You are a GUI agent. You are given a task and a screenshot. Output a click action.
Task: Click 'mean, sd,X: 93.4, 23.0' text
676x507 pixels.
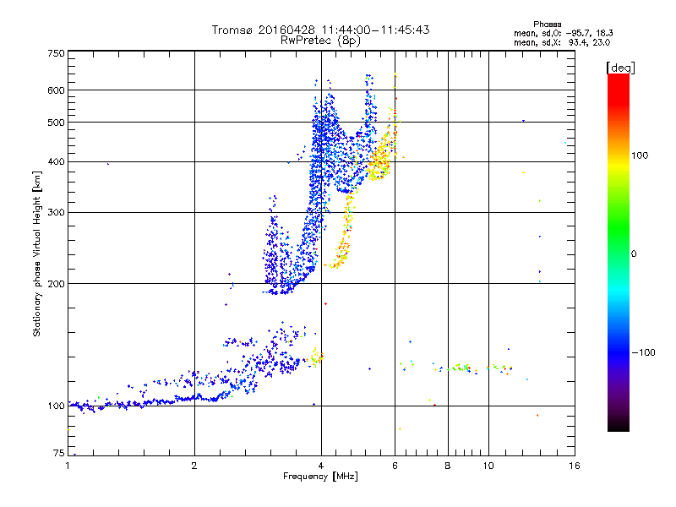coord(562,42)
